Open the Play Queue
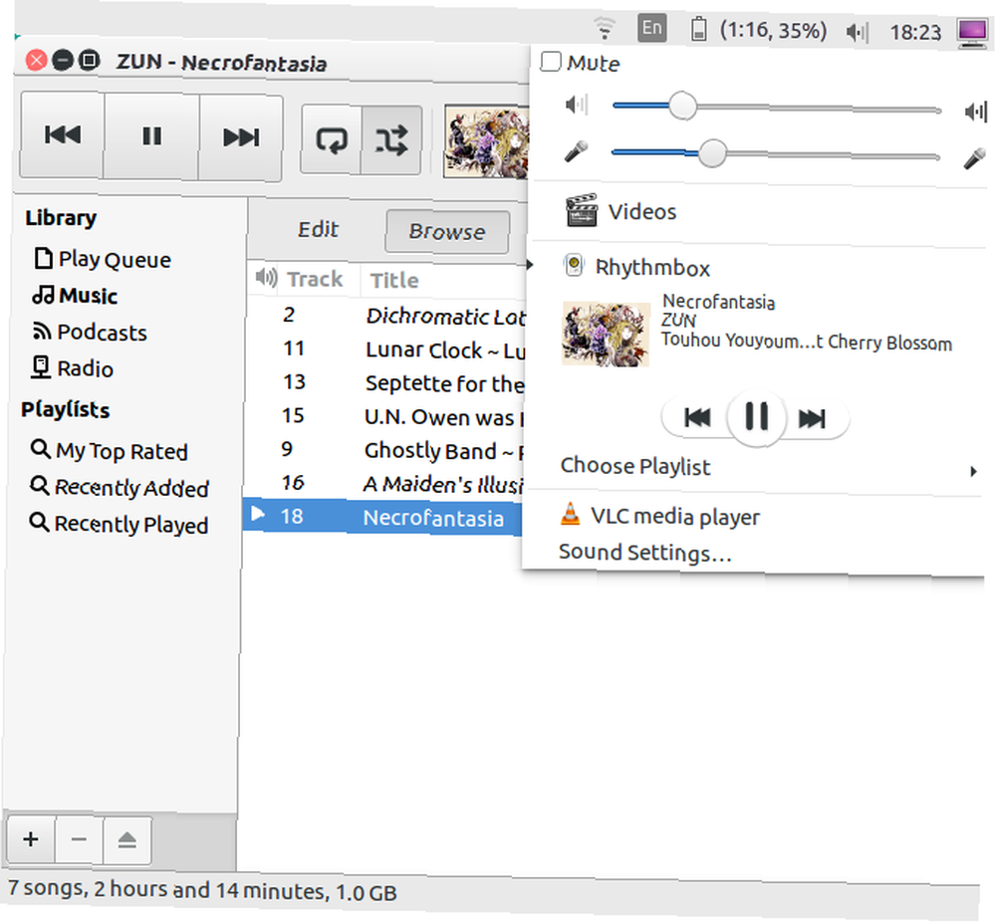Viewport: 996px width, 924px height. [103, 259]
